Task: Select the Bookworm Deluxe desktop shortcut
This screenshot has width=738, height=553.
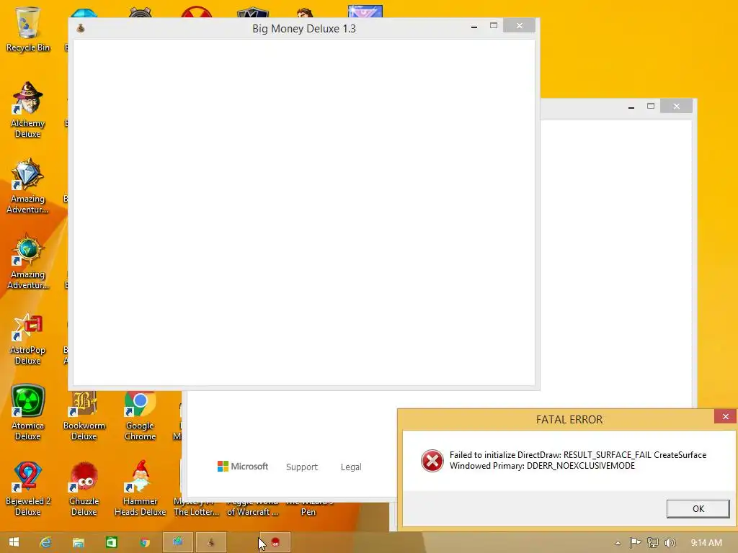Action: pos(84,416)
